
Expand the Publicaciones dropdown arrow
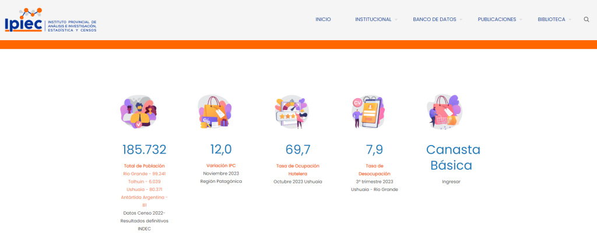point(521,20)
